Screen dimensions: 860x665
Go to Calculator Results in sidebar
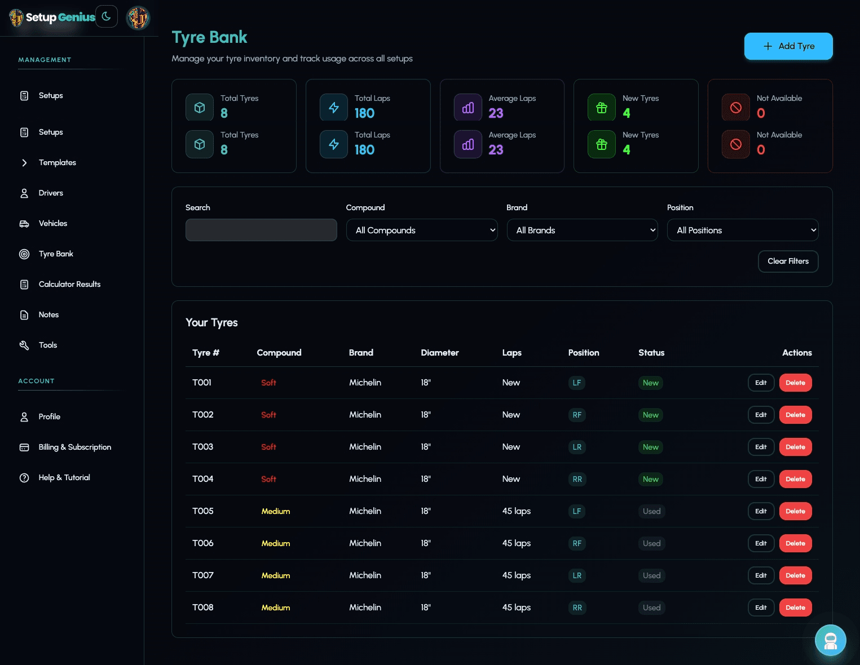click(69, 285)
